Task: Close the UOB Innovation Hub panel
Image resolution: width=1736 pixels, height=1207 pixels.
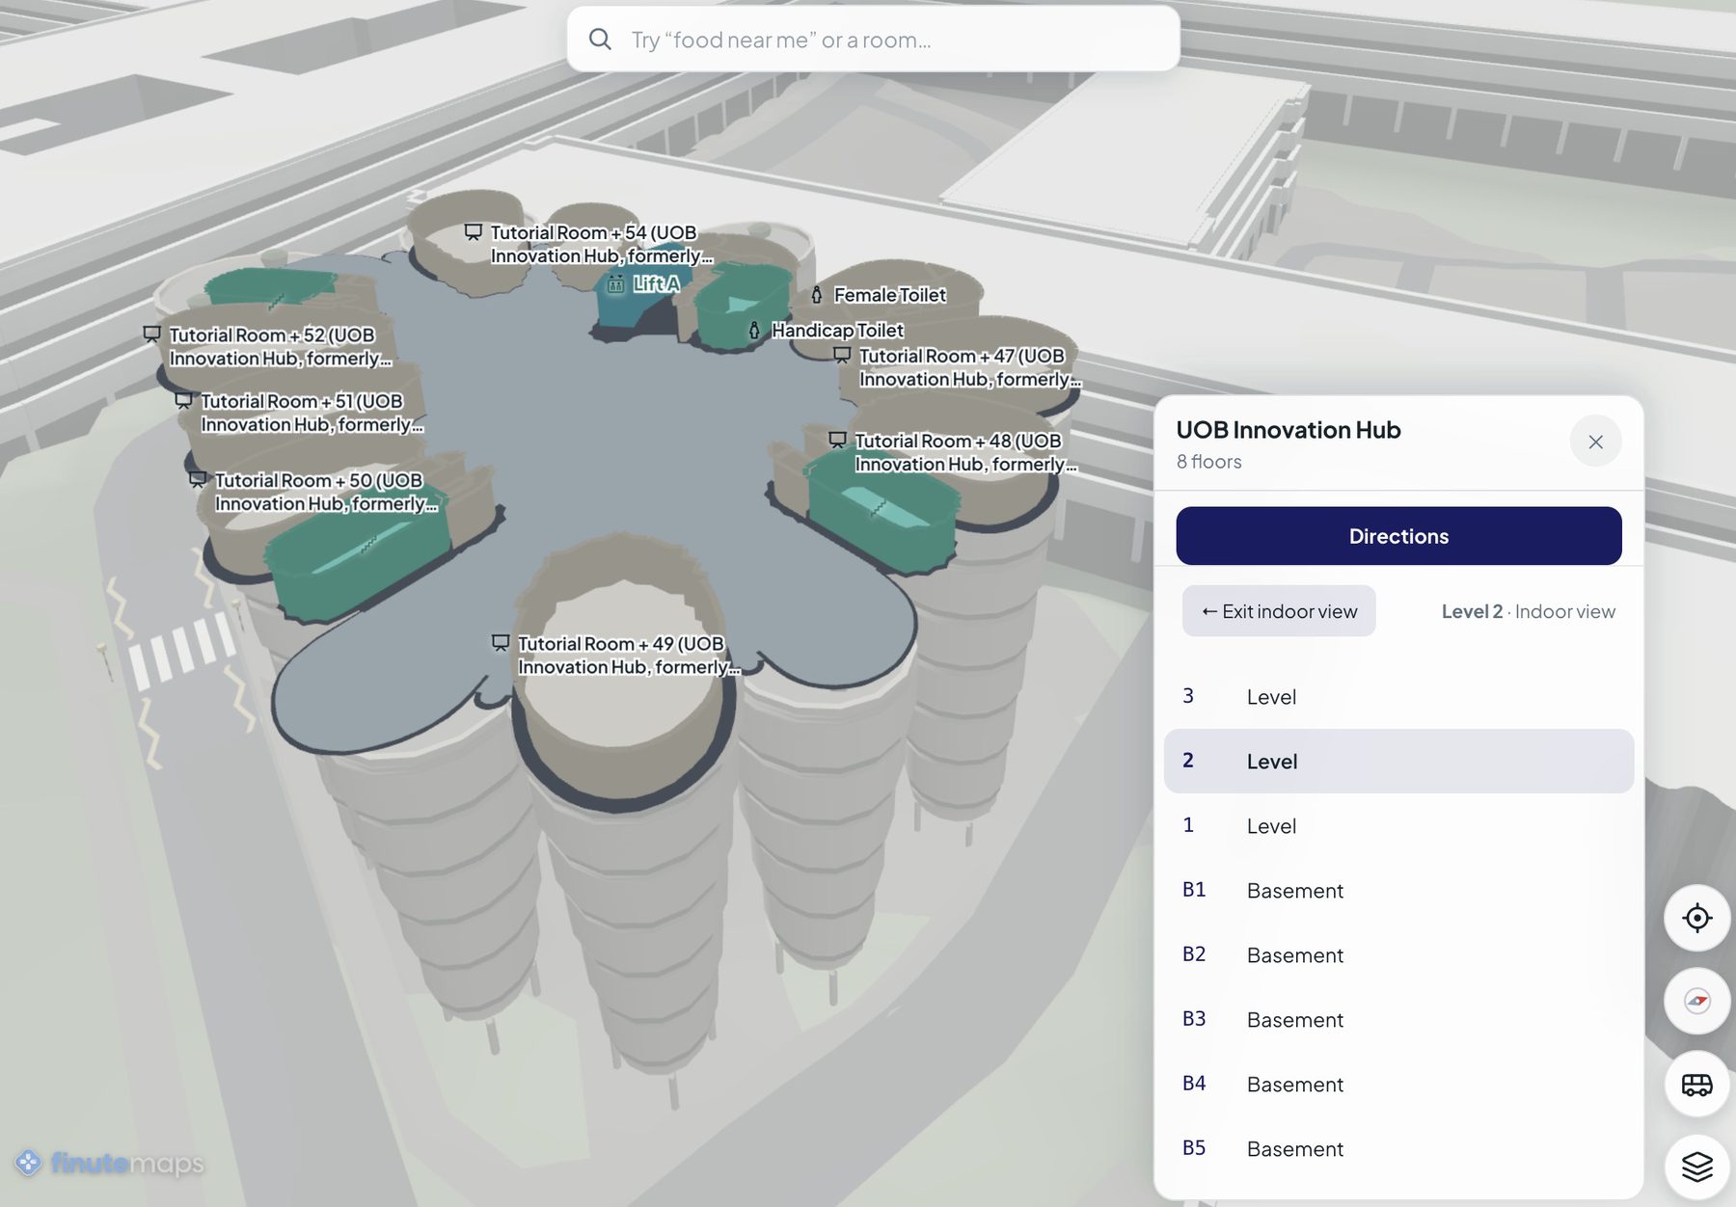Action: click(x=1595, y=442)
